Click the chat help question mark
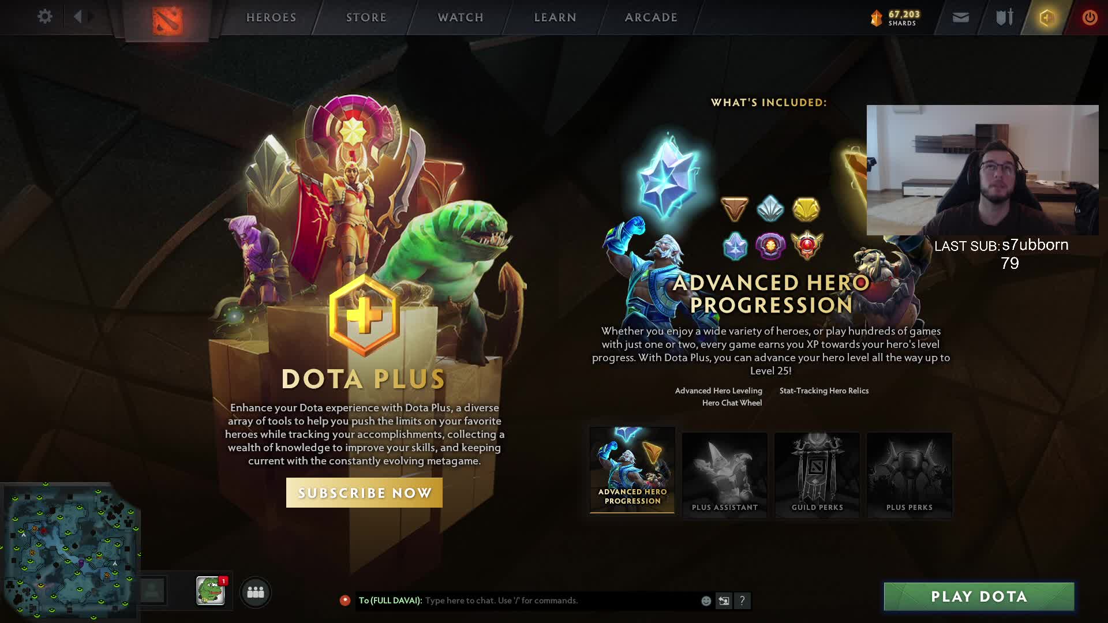 pos(742,601)
